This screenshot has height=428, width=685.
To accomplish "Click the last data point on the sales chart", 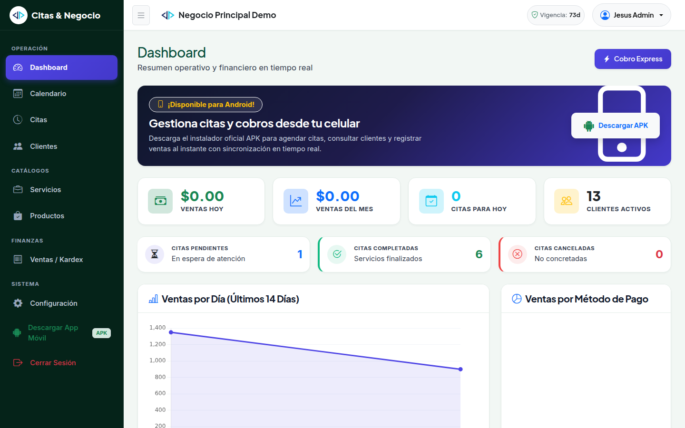I will coord(460,369).
